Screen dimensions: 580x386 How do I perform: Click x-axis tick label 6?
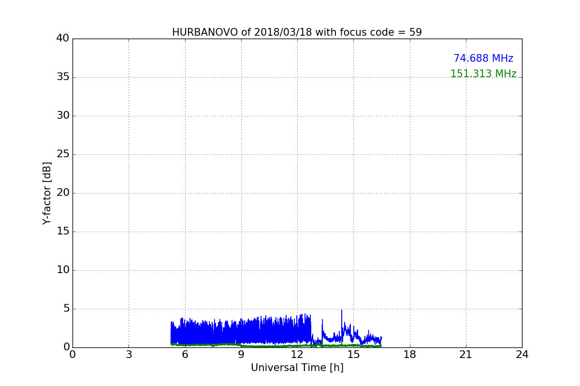(x=185, y=355)
